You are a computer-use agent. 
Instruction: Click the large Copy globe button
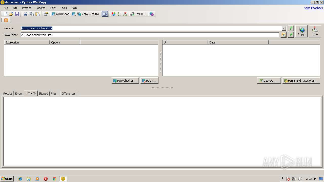click(x=301, y=31)
